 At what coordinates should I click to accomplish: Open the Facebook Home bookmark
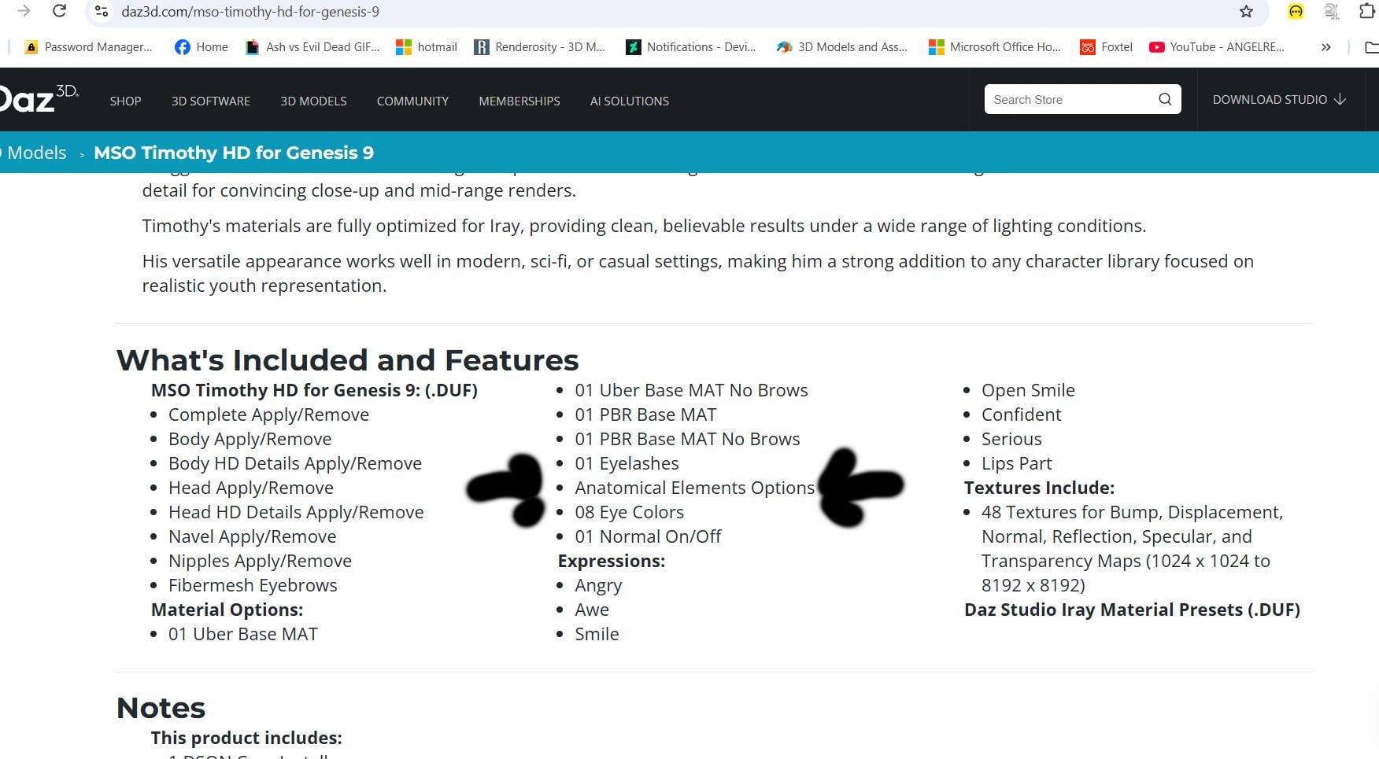(x=201, y=47)
